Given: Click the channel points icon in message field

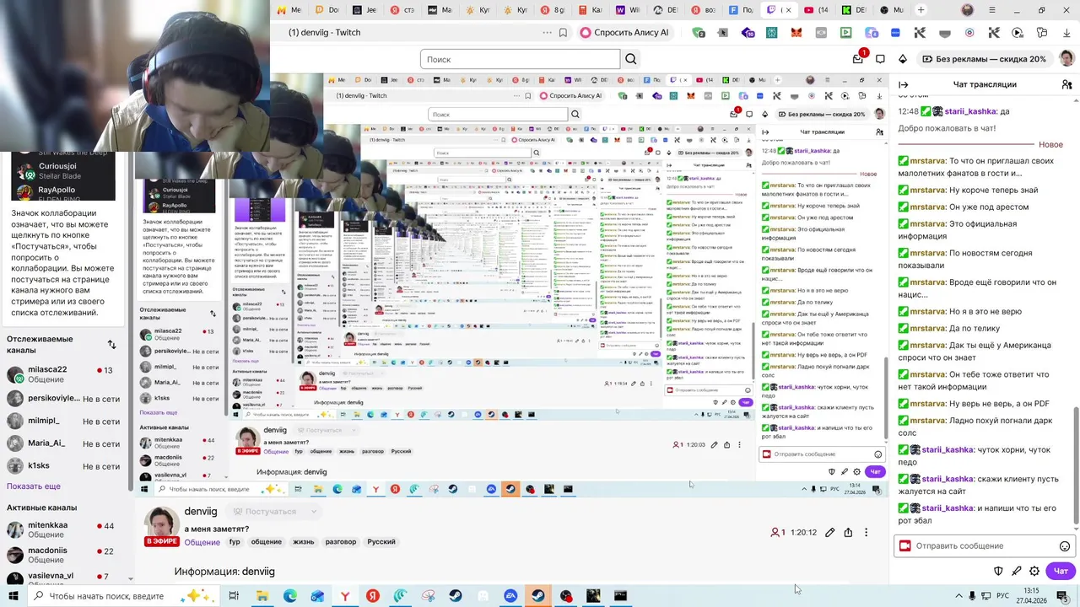Looking at the screenshot, I should 905,545.
